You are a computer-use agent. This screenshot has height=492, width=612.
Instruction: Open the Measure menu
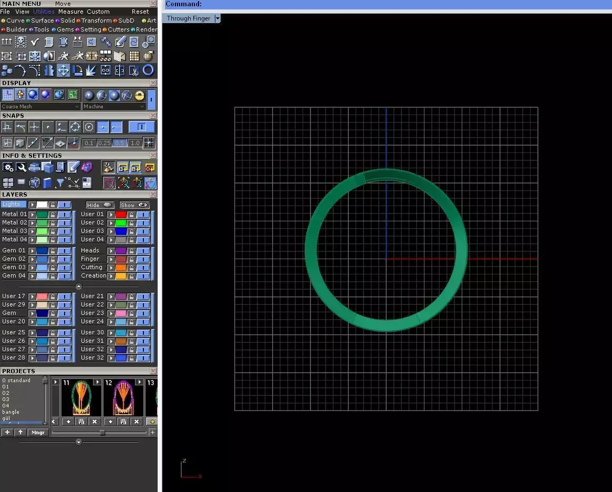tap(70, 12)
